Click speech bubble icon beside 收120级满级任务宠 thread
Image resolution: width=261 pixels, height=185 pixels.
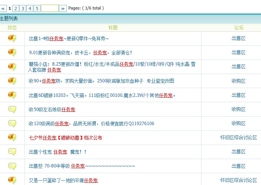coord(12,123)
